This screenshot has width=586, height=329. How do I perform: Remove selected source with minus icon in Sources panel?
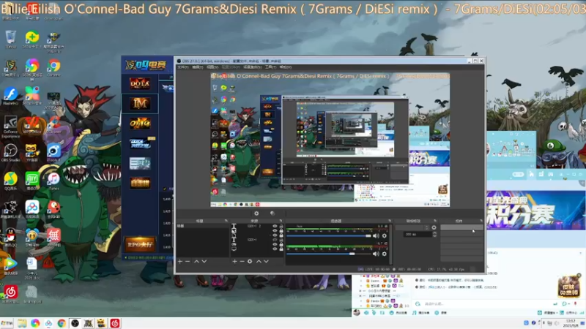242,262
